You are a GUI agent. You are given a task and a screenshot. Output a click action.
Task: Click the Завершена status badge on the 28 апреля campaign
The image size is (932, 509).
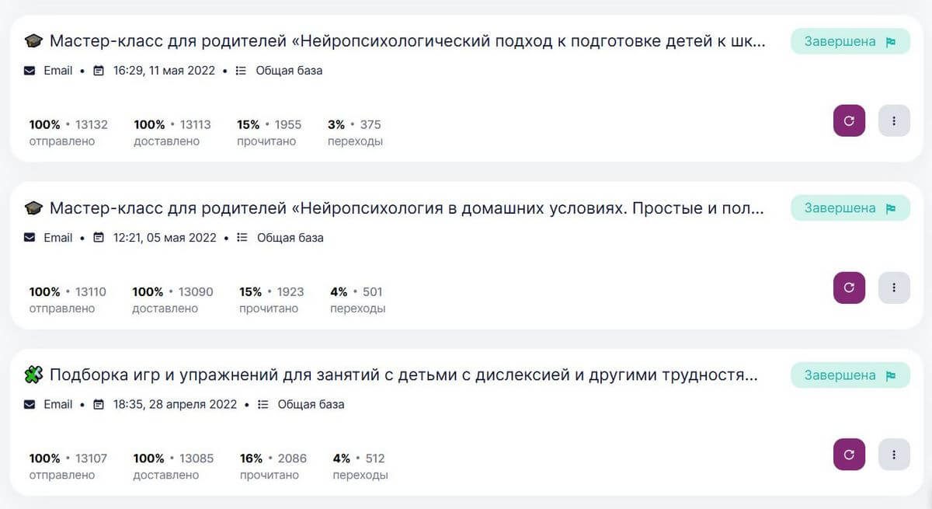tap(850, 375)
